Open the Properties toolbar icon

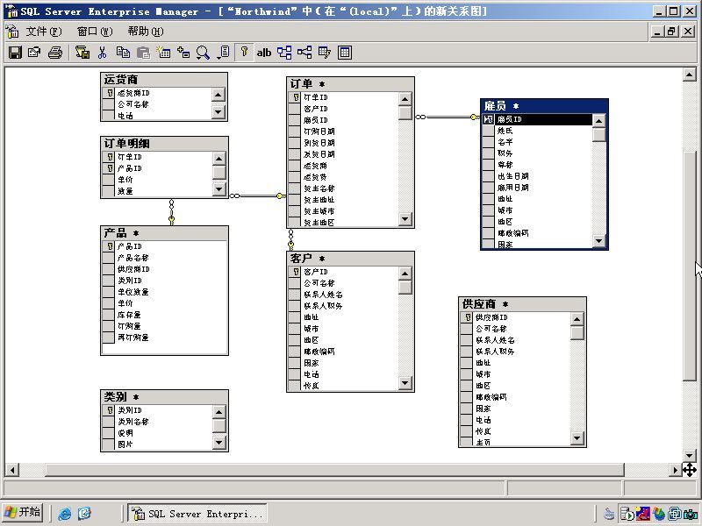point(34,53)
